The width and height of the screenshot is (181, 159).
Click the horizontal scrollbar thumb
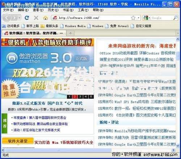[58, 150]
